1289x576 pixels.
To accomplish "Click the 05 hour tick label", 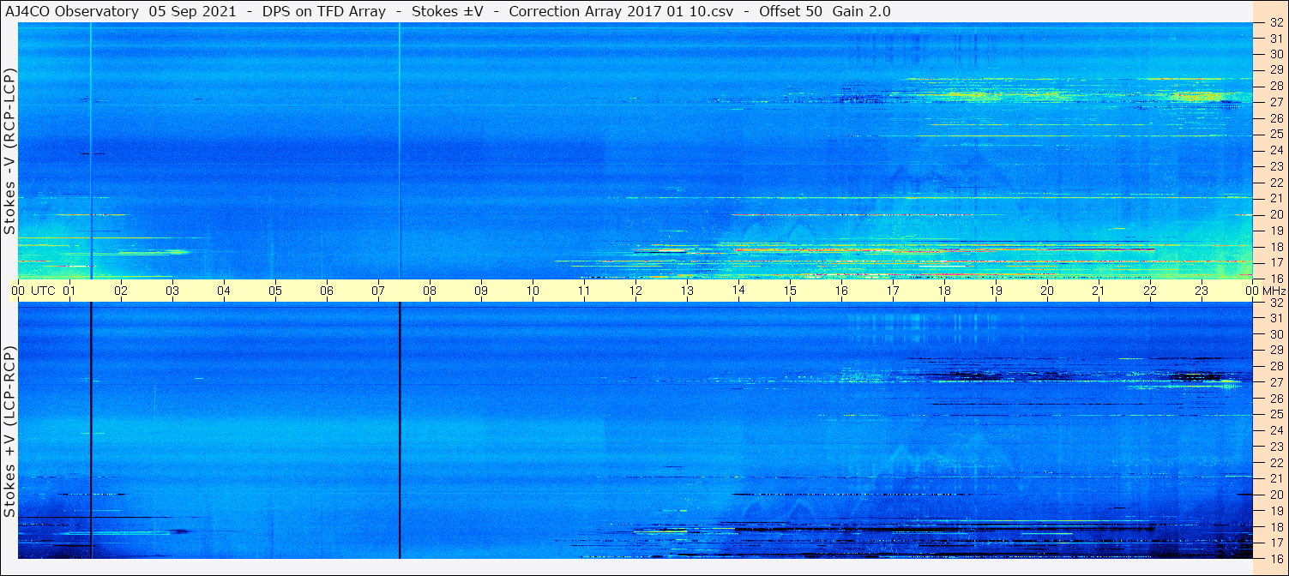I will pos(275,291).
